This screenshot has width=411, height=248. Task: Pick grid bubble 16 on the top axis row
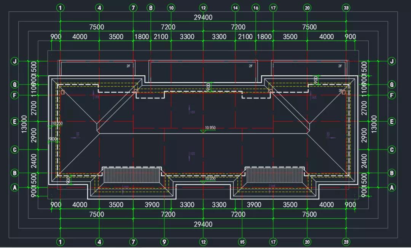(256, 8)
